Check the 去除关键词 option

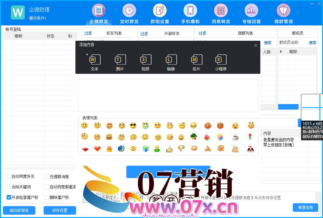[x=9, y=187]
